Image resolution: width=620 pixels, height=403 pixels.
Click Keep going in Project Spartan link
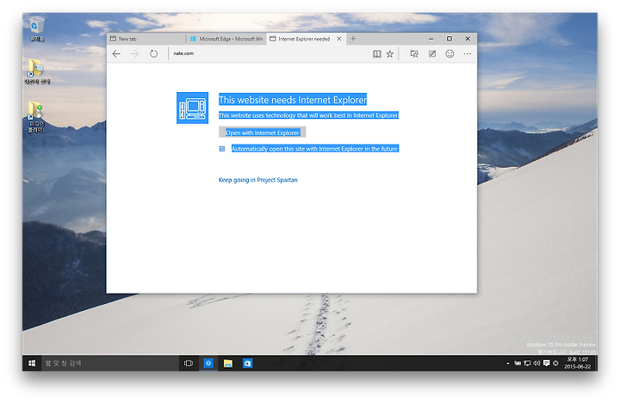[x=257, y=180]
